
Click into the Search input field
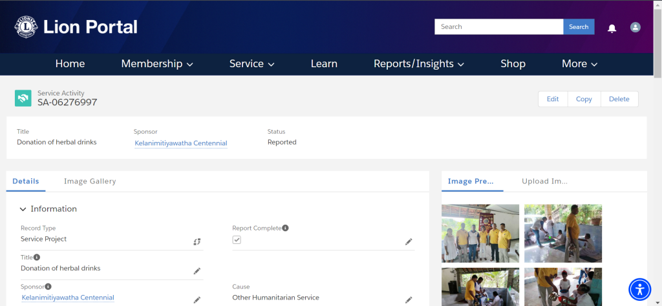click(x=499, y=26)
